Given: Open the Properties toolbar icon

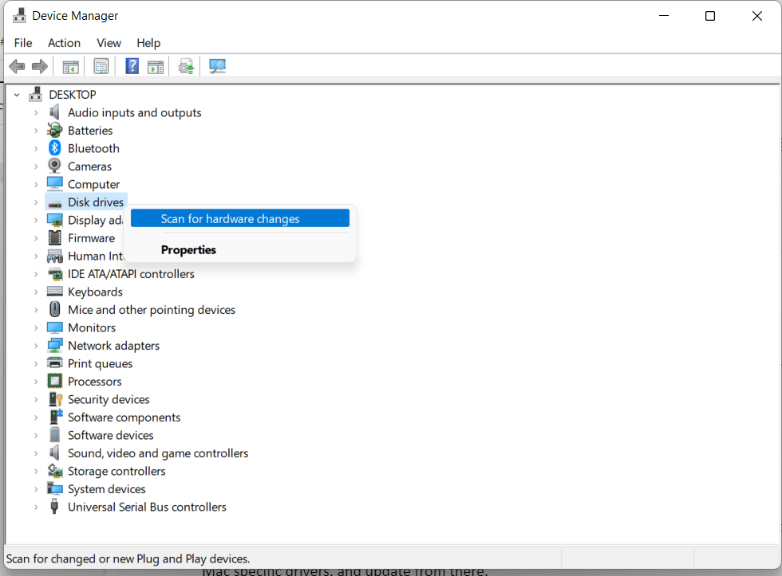Looking at the screenshot, I should (101, 67).
